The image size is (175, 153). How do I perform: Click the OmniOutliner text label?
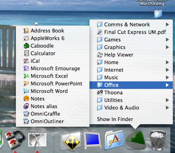(x=47, y=121)
